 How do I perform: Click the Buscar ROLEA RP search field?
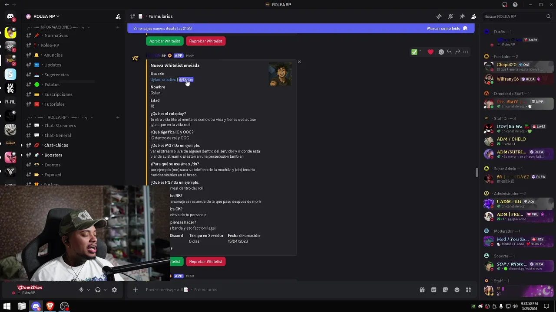(x=517, y=16)
